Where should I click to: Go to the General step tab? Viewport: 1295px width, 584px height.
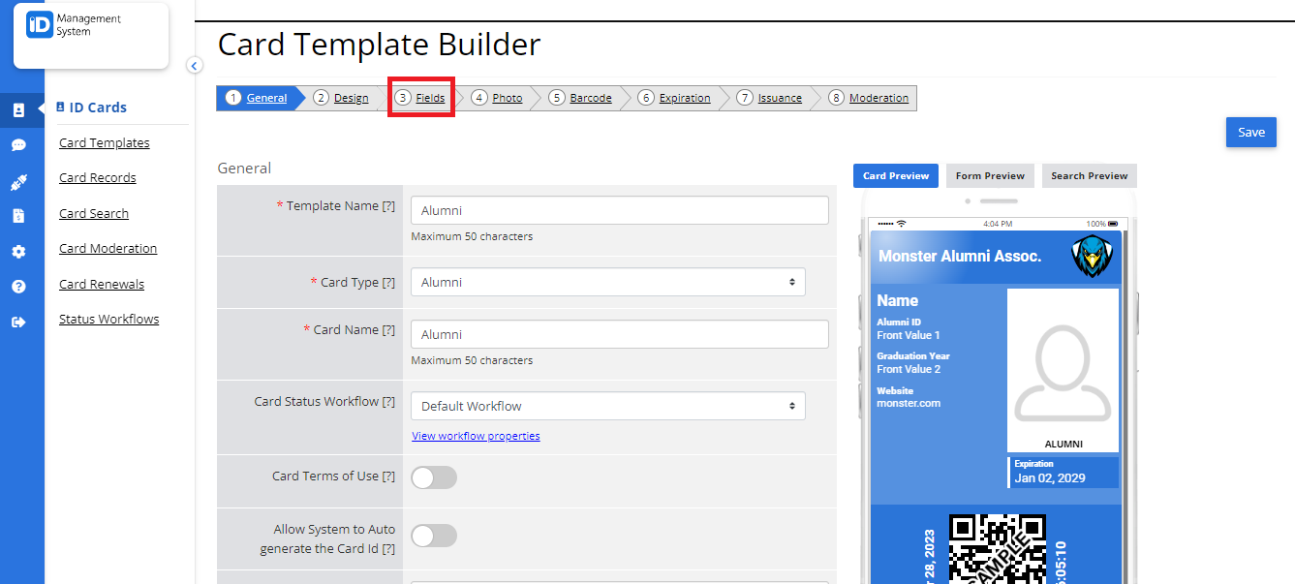(258, 98)
